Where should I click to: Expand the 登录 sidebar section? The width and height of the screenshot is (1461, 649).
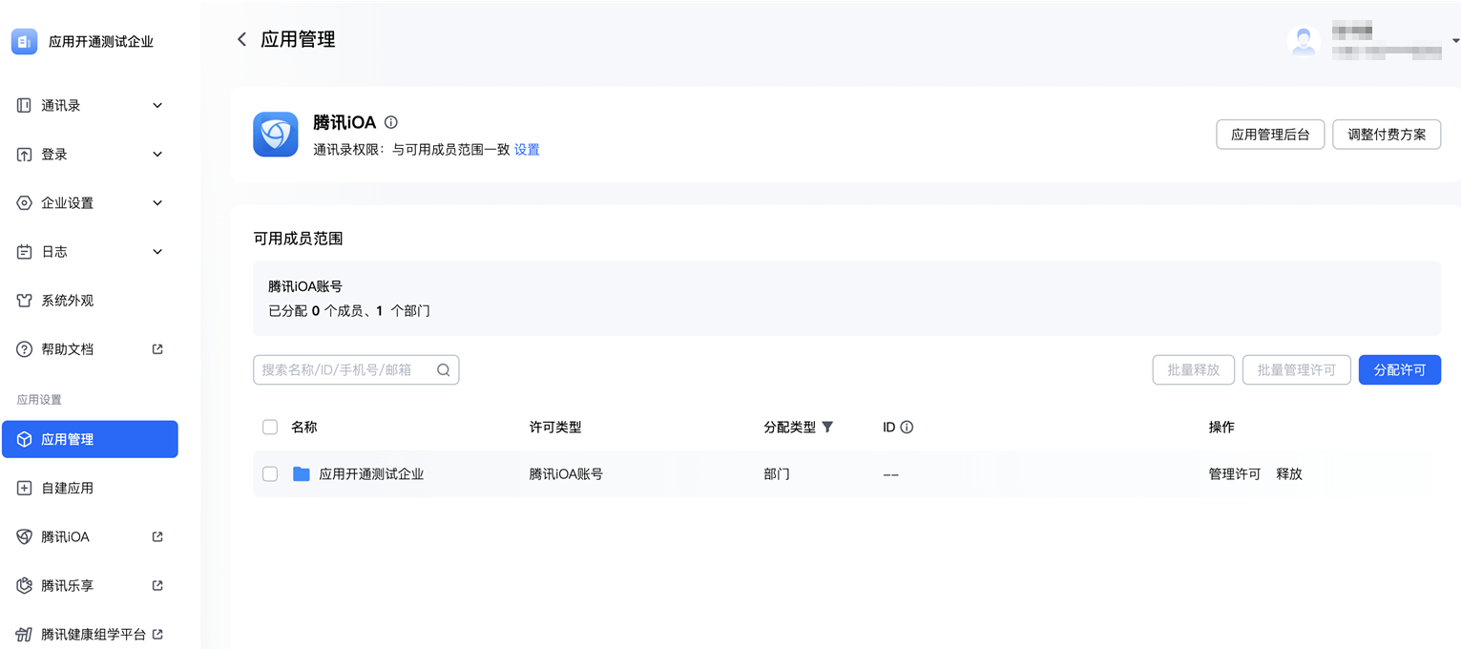click(157, 155)
